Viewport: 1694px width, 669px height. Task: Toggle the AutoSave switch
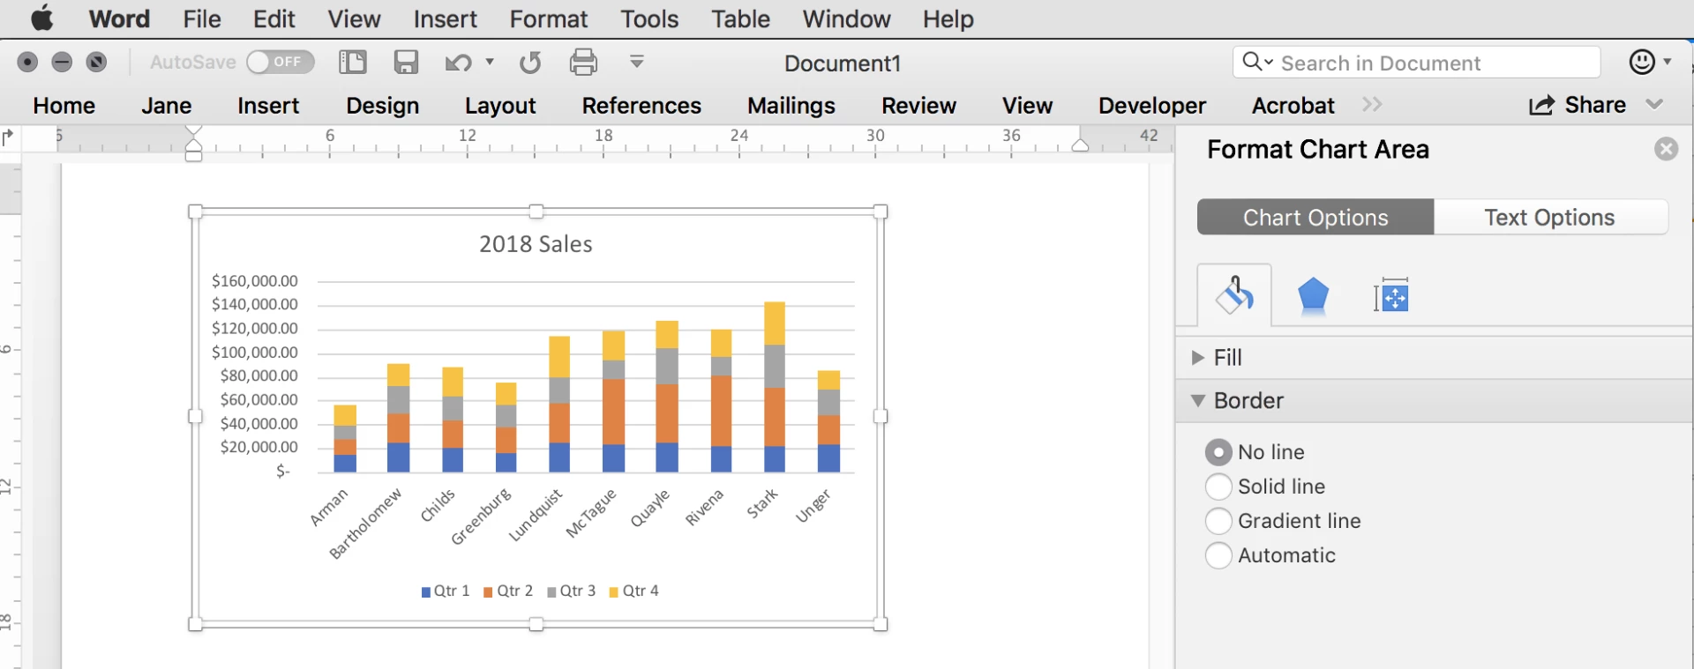[x=281, y=62]
